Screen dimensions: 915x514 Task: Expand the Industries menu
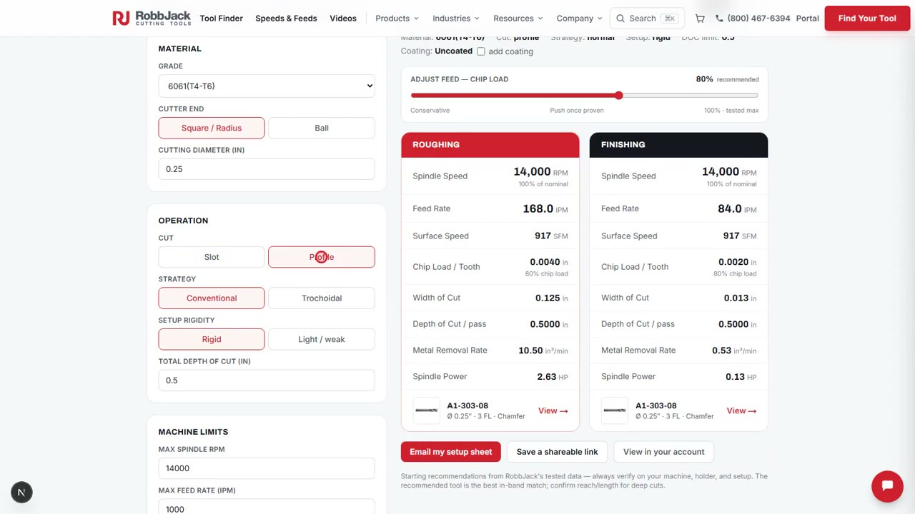click(x=456, y=19)
